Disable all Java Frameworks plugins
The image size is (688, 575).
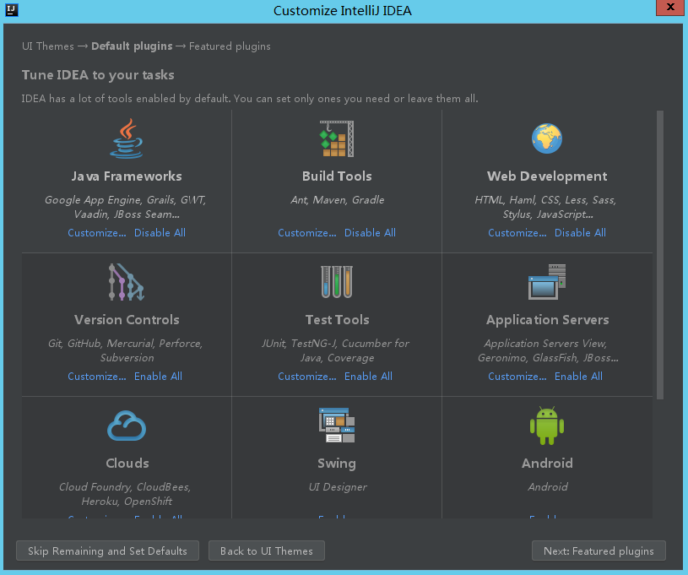click(x=160, y=233)
